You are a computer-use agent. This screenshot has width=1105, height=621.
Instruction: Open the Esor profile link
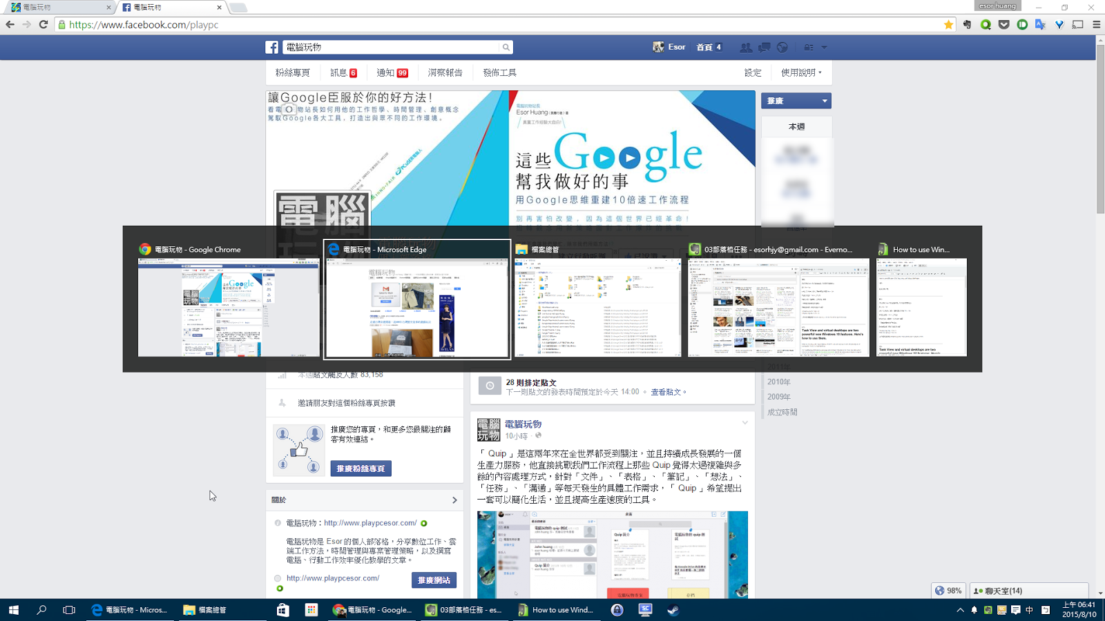pos(669,47)
